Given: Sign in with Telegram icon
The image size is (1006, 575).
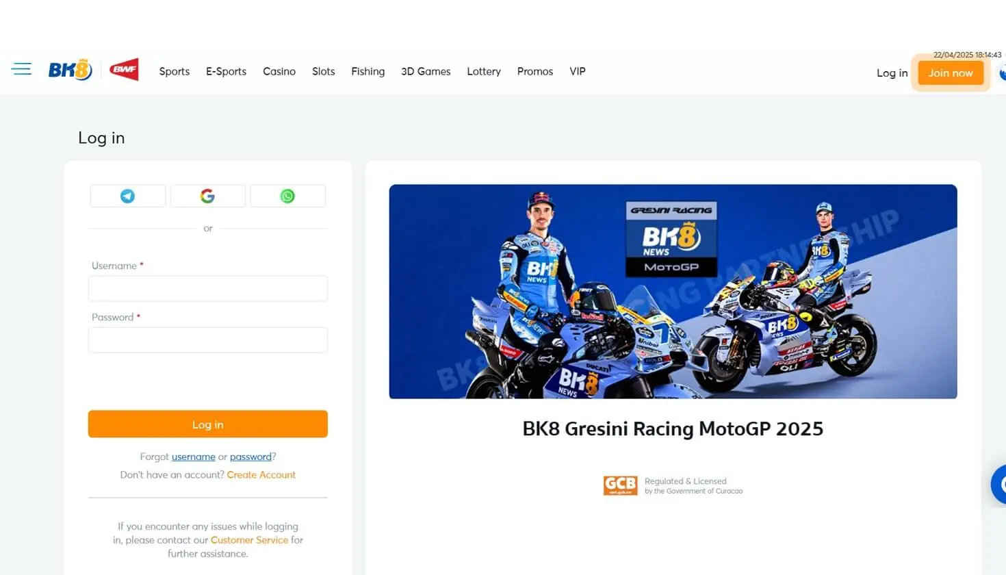Looking at the screenshot, I should click(128, 196).
